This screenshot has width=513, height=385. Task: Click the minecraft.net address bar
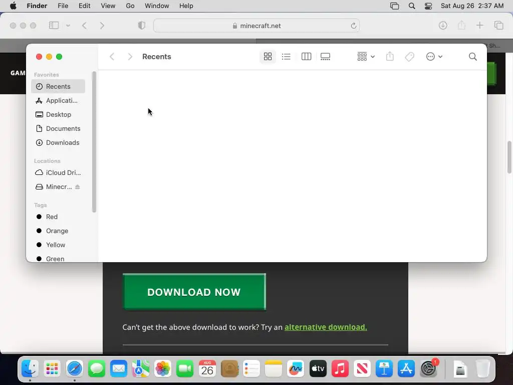tap(256, 26)
